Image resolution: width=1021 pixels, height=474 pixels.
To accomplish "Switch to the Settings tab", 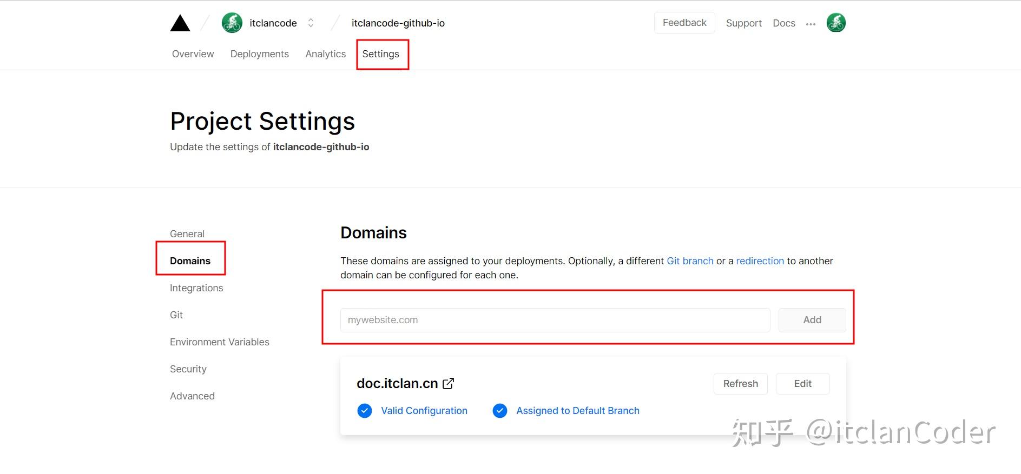I will pos(381,54).
